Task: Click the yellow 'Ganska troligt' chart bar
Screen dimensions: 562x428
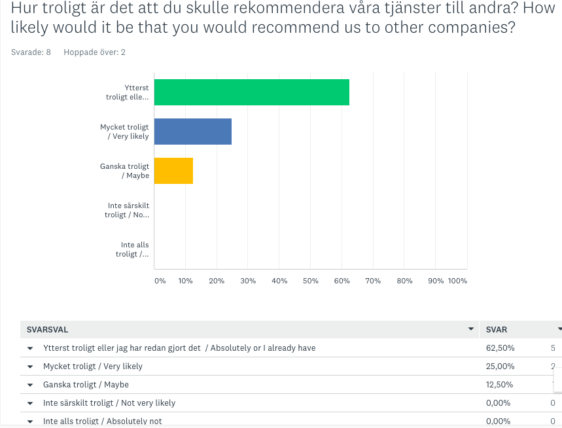Action: [x=173, y=171]
